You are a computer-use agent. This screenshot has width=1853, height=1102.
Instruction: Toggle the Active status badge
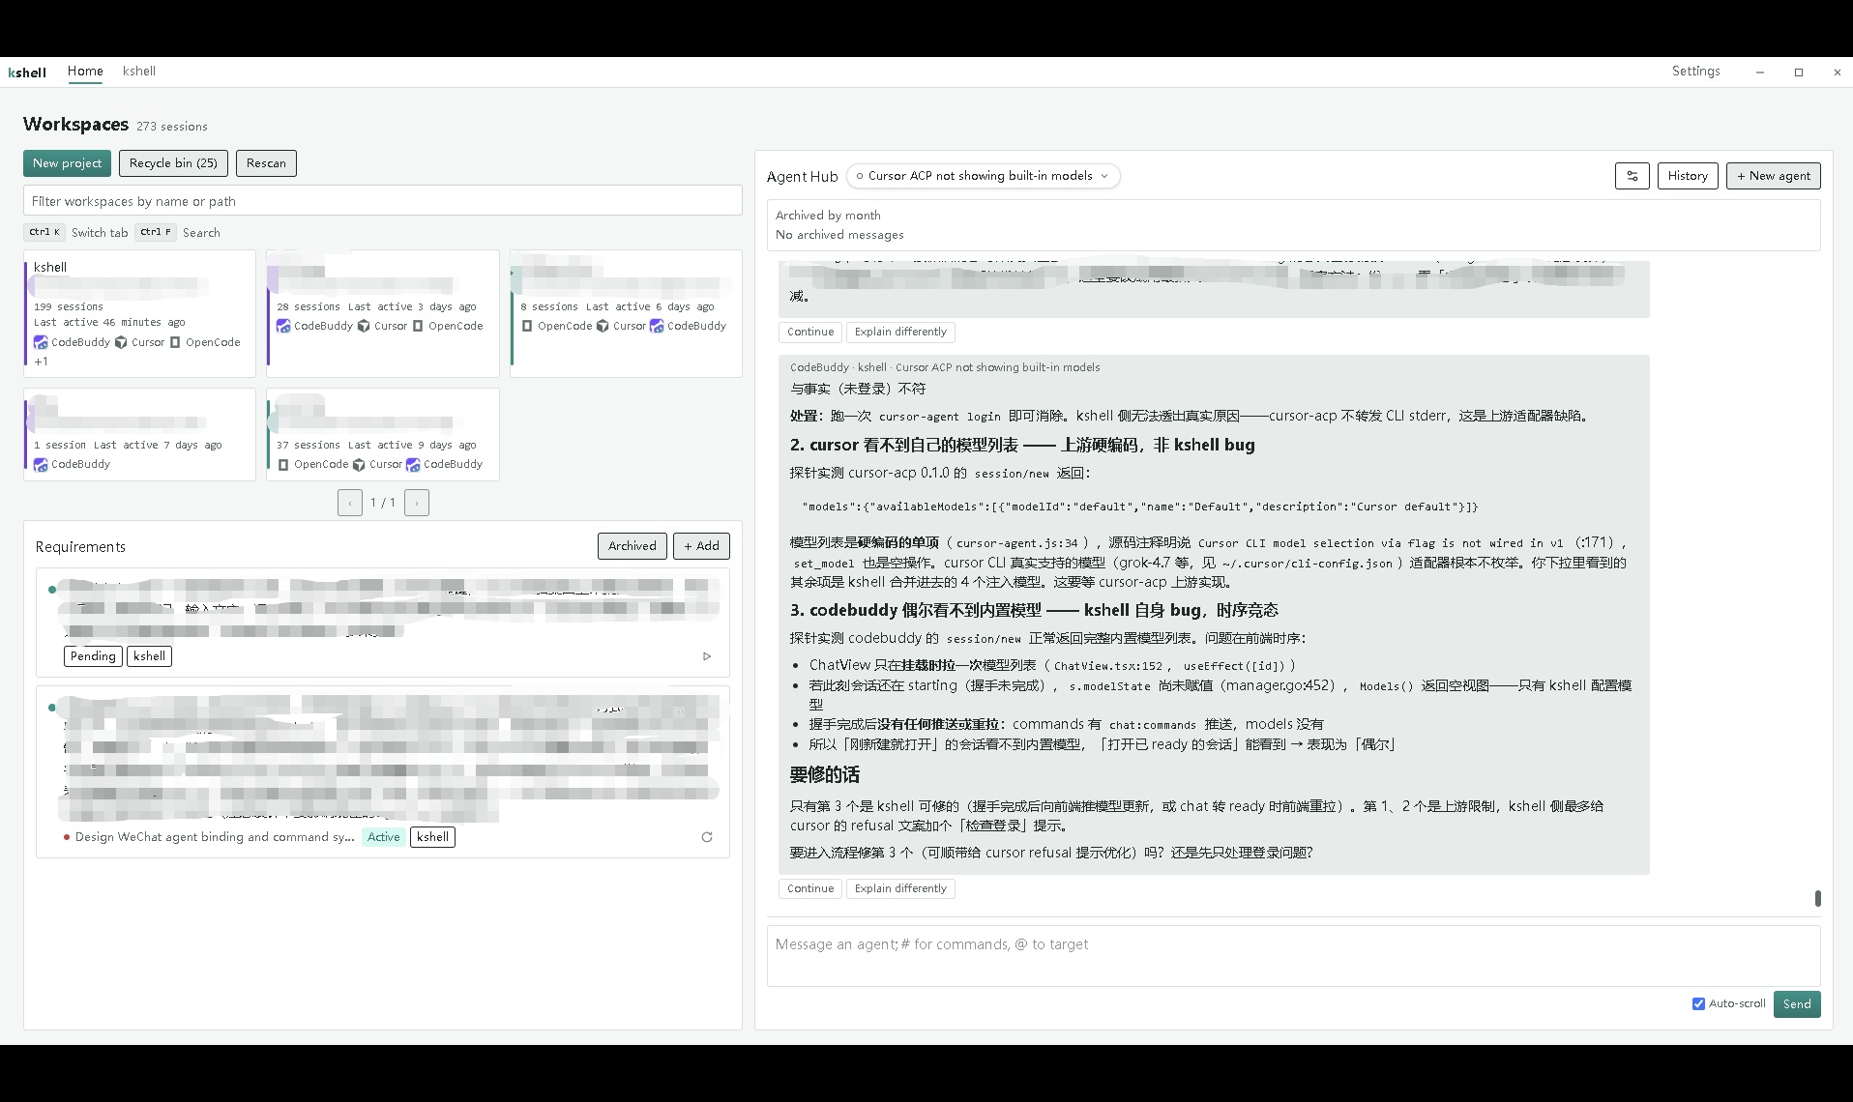click(384, 837)
